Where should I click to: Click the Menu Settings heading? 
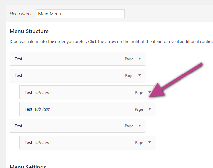pyautogui.click(x=28, y=166)
